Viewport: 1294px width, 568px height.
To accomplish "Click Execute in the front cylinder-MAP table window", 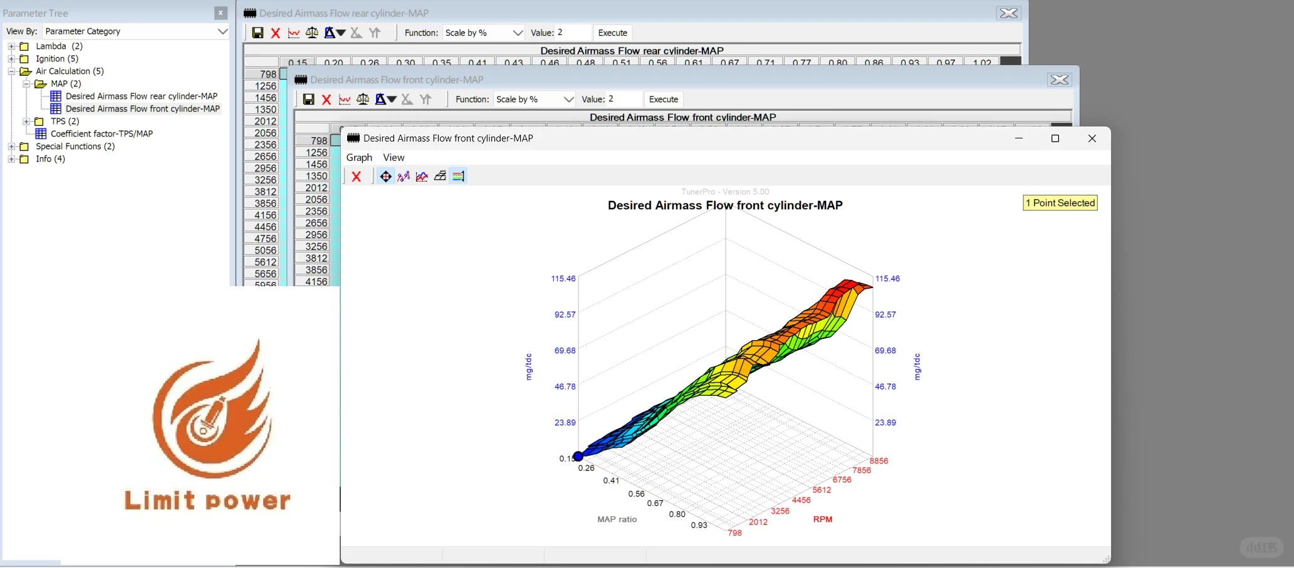I will coord(664,99).
